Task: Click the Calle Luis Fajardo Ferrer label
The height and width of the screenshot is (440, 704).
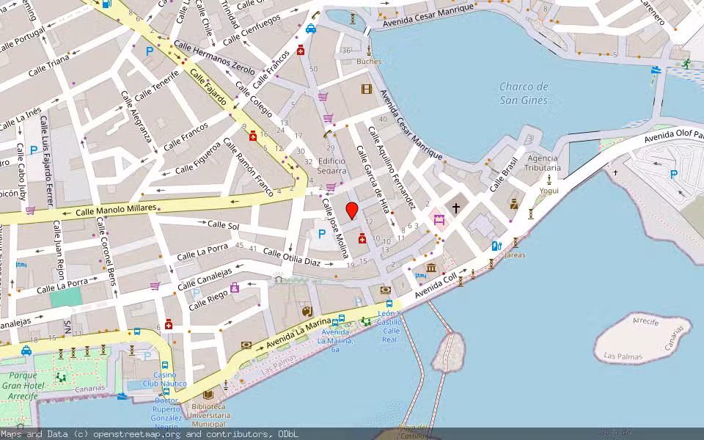Action: [47, 161]
